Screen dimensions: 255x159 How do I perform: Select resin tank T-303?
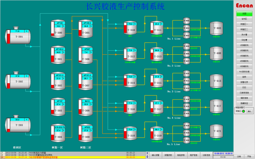tap(58, 107)
